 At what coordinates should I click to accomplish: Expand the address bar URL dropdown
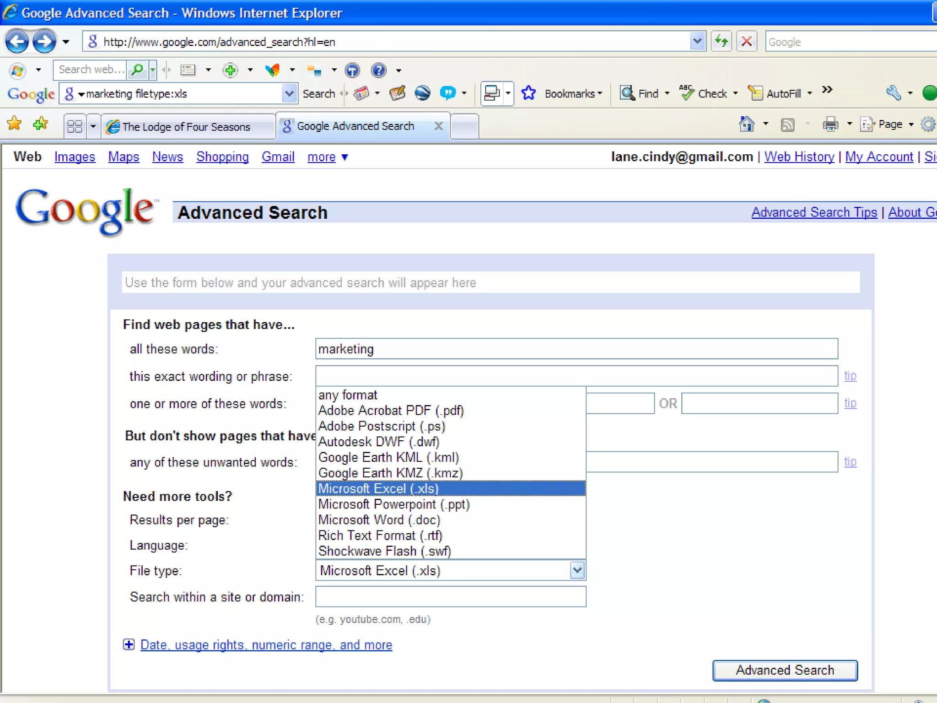click(x=697, y=42)
